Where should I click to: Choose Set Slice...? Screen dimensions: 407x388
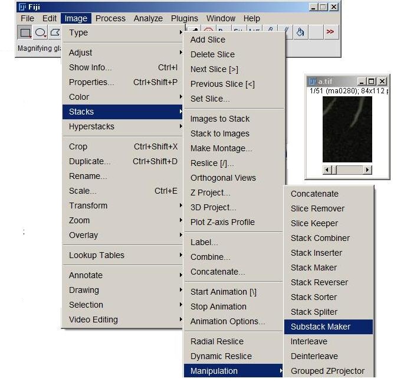pyautogui.click(x=234, y=99)
